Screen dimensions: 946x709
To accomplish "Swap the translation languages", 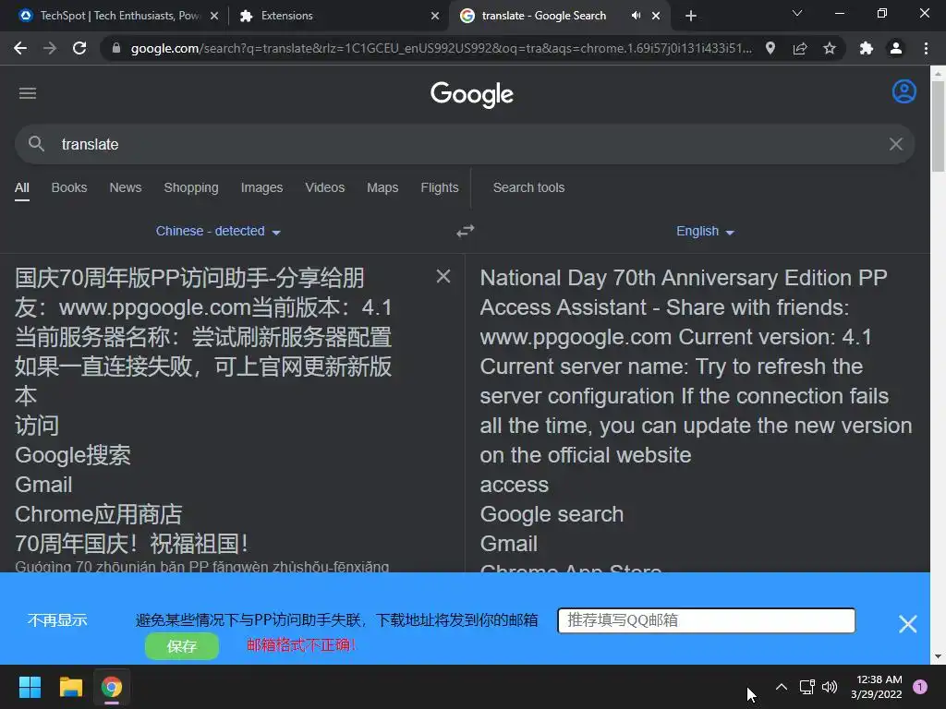I will tap(466, 231).
